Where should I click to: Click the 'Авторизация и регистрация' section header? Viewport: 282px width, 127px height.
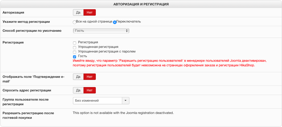coord(141,4)
